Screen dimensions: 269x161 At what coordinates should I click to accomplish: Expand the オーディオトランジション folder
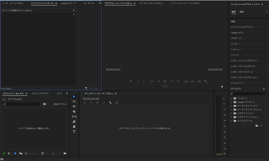(231, 110)
